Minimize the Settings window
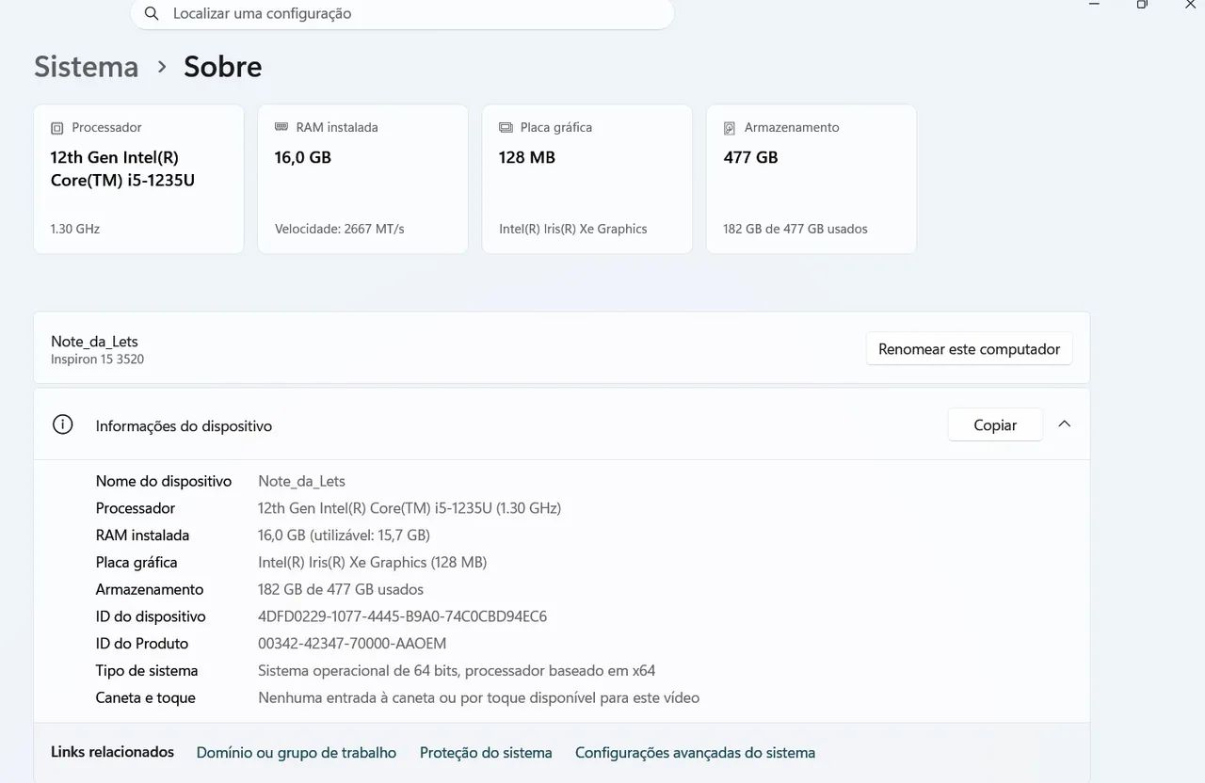This screenshot has width=1205, height=783. click(1094, 5)
